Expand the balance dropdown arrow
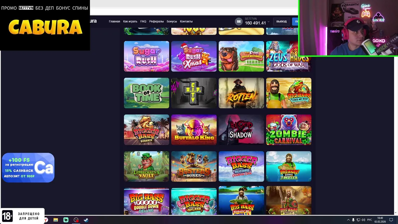Image resolution: width=398 pixels, height=224 pixels. point(268,22)
